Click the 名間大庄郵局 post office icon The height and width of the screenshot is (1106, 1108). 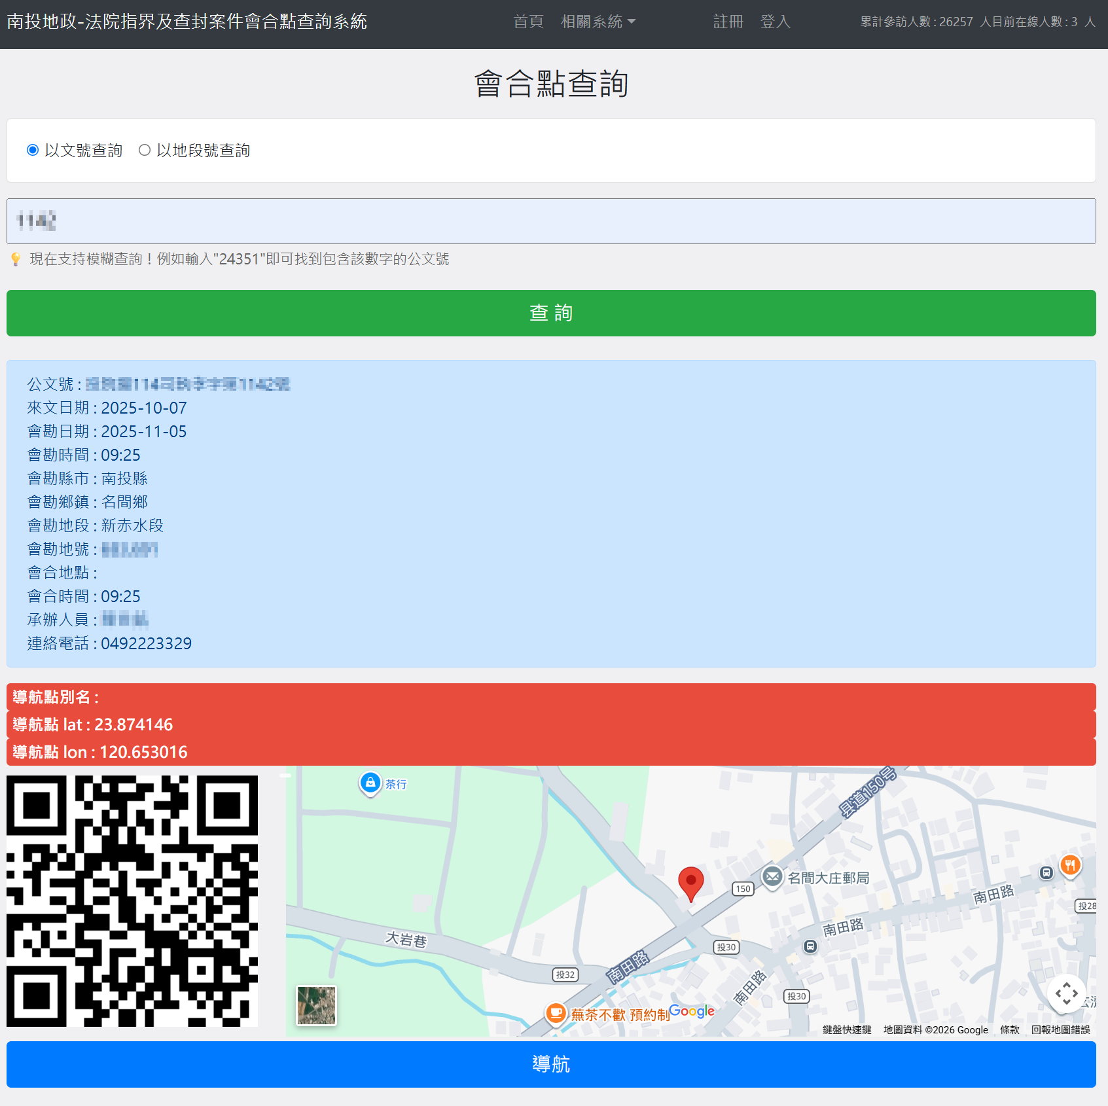click(772, 877)
